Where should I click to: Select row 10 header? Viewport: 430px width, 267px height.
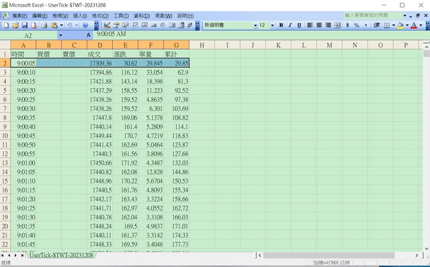click(5, 136)
